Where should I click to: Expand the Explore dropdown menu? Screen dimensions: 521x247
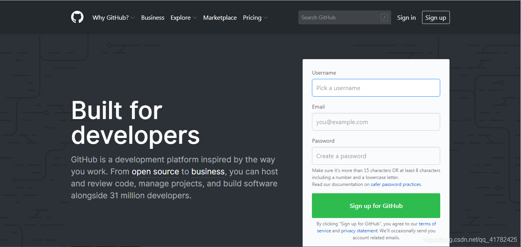[x=184, y=18]
